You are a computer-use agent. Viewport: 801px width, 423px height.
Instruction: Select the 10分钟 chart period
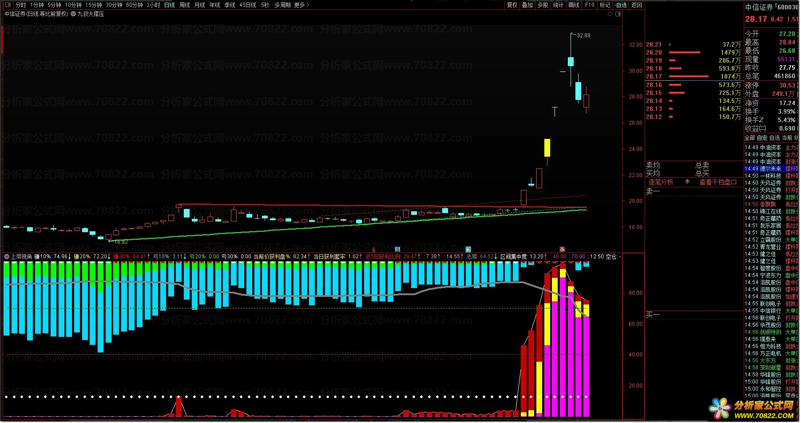(73, 5)
